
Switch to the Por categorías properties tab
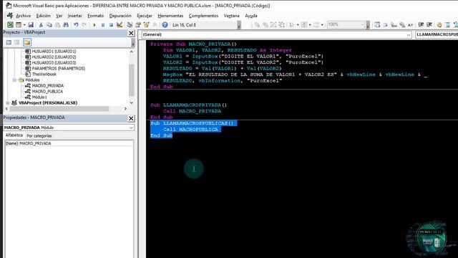pos(39,135)
